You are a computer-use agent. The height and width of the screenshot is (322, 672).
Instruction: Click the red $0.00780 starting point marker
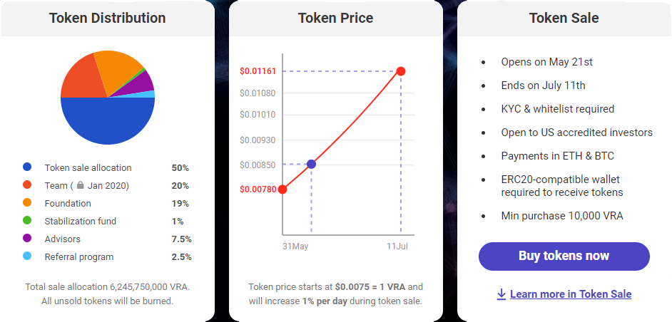pyautogui.click(x=282, y=189)
